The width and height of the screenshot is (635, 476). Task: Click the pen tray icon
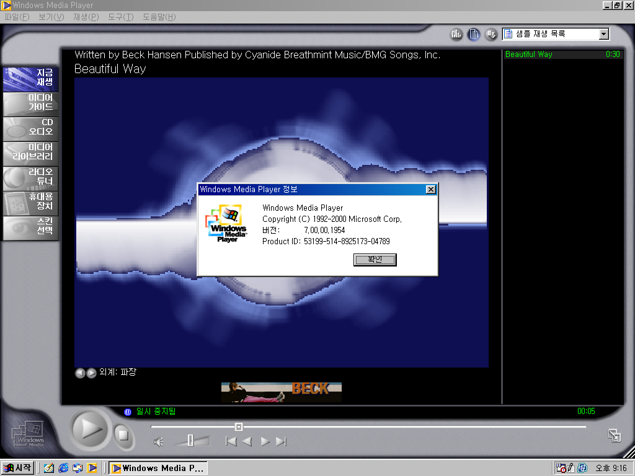(571, 468)
